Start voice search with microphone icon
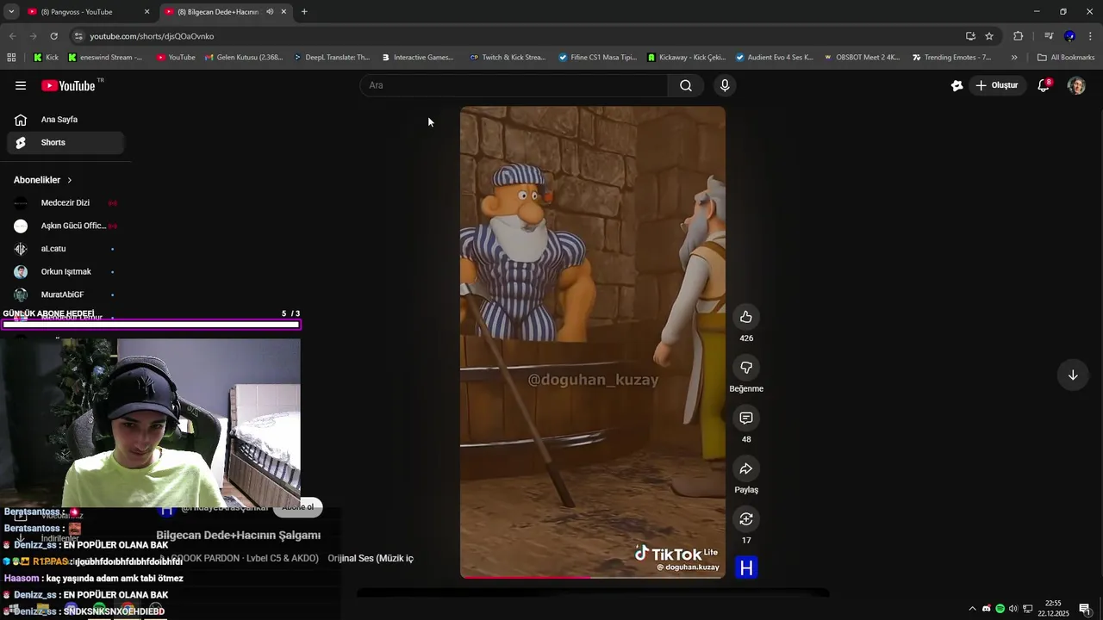The width and height of the screenshot is (1103, 620). coord(725,85)
